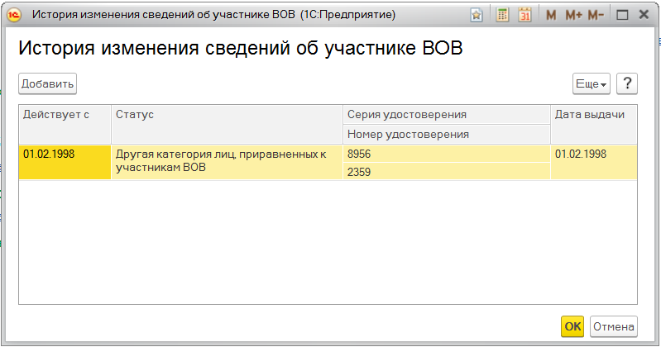The height and width of the screenshot is (347, 661).
Task: Maximize the dialog window
Action: click(x=623, y=15)
